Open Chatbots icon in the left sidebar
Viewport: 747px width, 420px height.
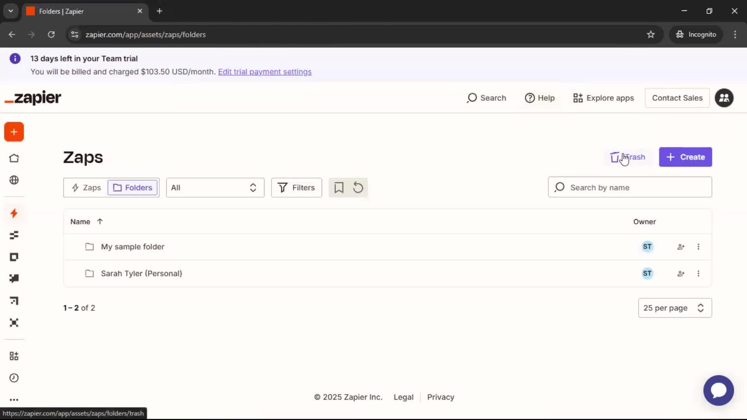coord(14,279)
